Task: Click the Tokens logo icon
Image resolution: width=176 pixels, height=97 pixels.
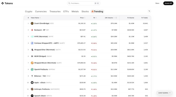Action: coord(3,3)
